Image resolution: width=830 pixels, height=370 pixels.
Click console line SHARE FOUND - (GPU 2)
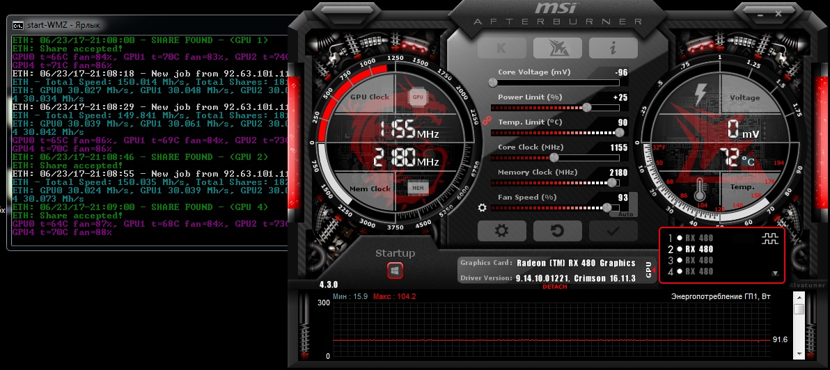click(140, 157)
